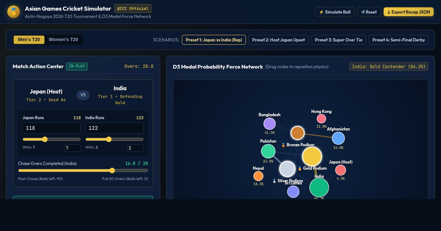The width and height of the screenshot is (441, 231).
Task: Reset the simulator
Action: 369,12
